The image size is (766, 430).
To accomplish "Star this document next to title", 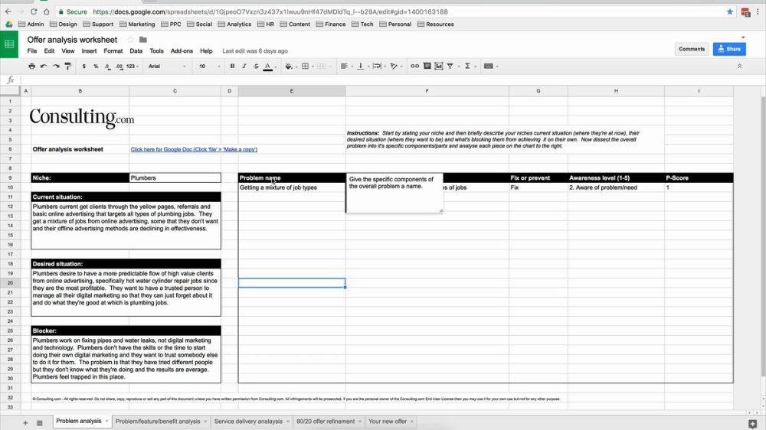I will (130, 40).
